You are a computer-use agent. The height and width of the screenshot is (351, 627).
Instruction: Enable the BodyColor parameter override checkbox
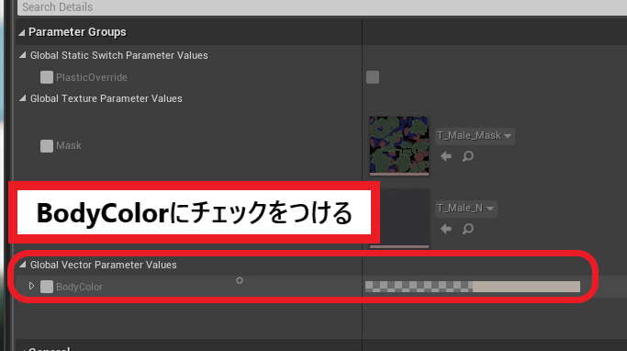47,287
